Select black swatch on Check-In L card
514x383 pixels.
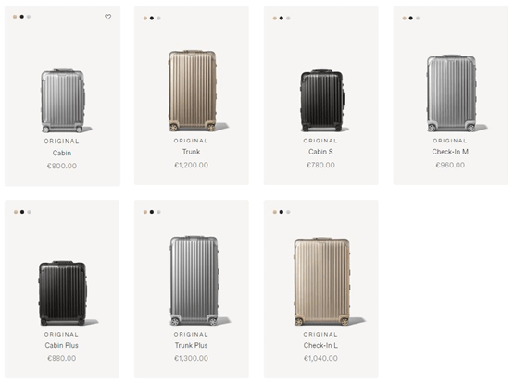282,212
